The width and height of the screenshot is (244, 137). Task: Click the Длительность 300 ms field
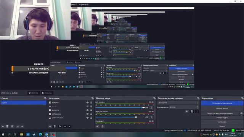point(183,107)
